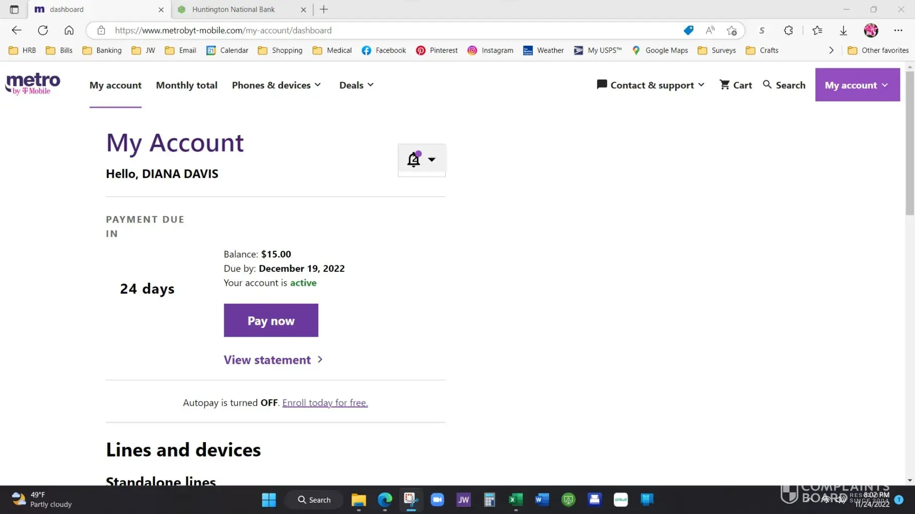Click the page vertical scrollbar thumb
This screenshot has width=915, height=514.
pos(910,144)
